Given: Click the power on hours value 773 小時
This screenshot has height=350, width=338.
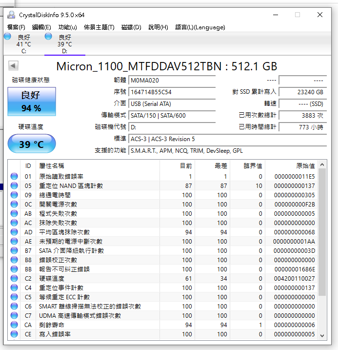Looking at the screenshot, I should coord(303,127).
